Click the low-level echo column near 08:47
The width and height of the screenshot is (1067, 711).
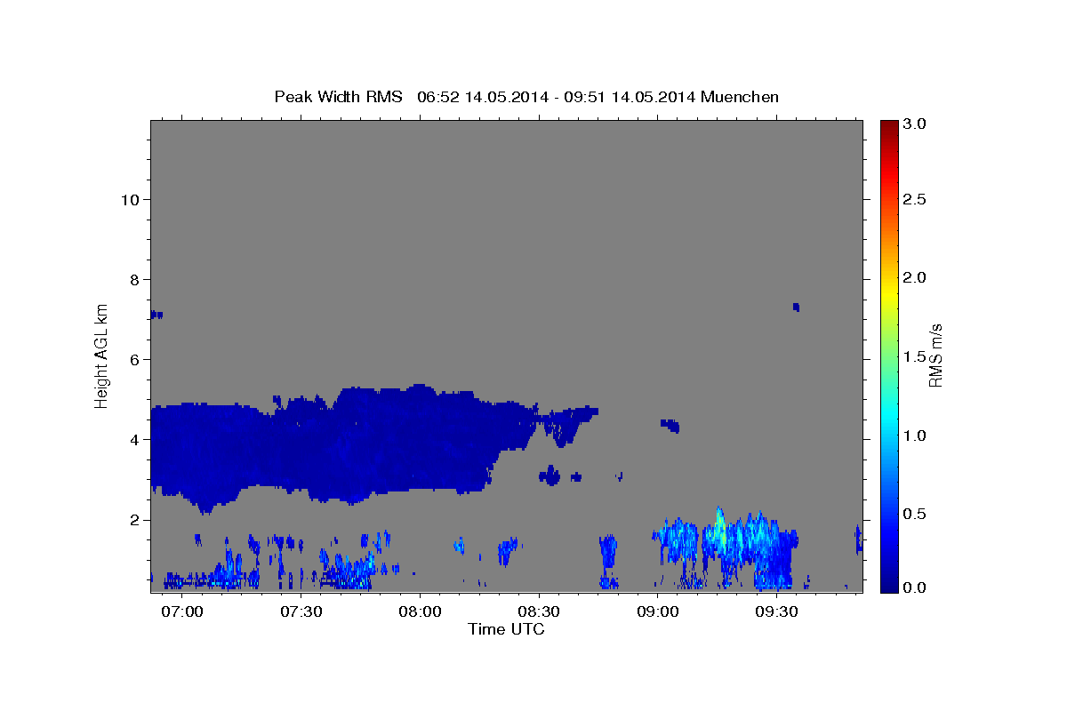[x=608, y=562]
